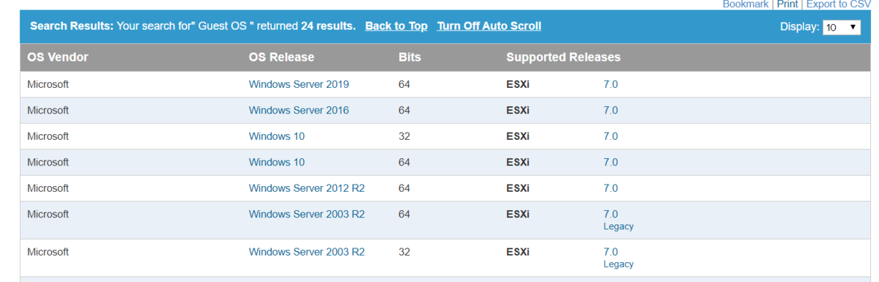Click 7.0 for 64-bit Windows 10
Image resolution: width=879 pixels, height=282 pixels.
(611, 162)
